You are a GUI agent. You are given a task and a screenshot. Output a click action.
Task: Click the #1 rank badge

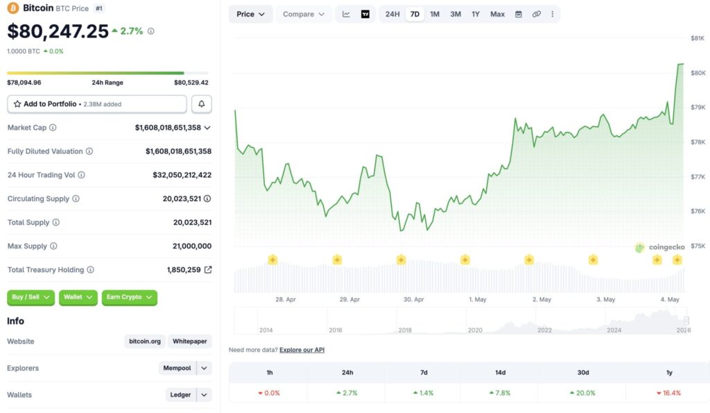[99, 8]
